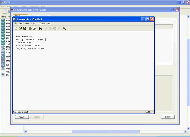Open WordPad View menu
Screen dimensions: 190x137
[27, 23]
